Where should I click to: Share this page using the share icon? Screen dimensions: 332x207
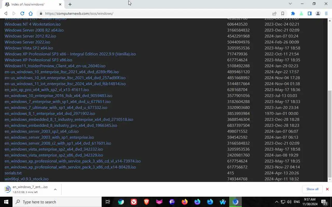274,13
